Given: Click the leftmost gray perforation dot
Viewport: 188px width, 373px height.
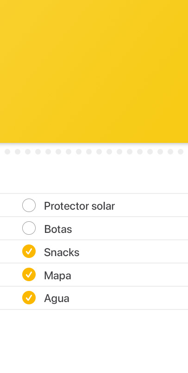Looking at the screenshot, I should point(7,152).
